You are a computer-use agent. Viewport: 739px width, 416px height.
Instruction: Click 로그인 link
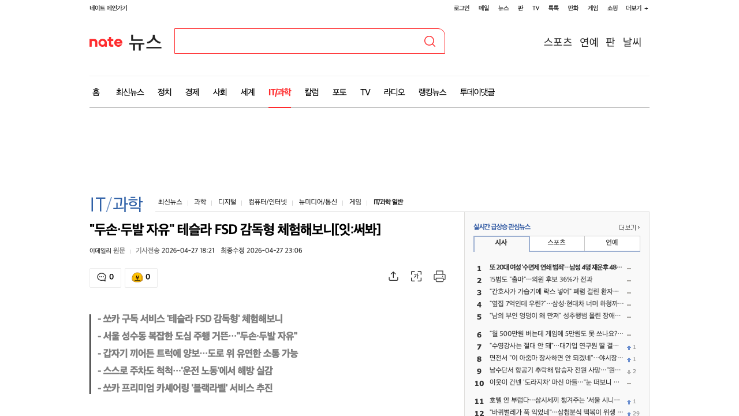point(461,8)
